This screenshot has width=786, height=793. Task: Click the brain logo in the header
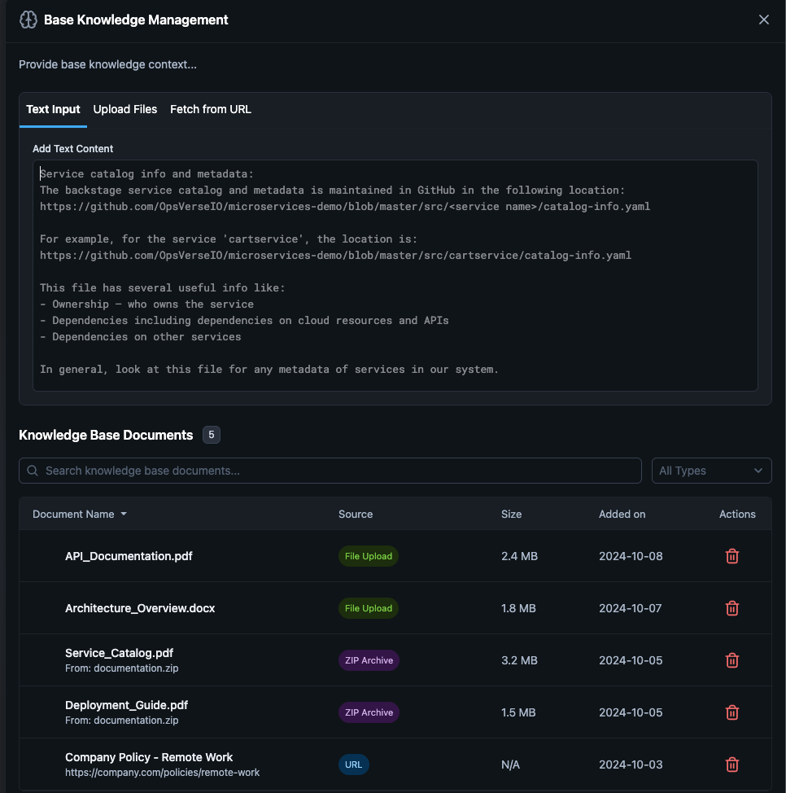click(x=28, y=19)
